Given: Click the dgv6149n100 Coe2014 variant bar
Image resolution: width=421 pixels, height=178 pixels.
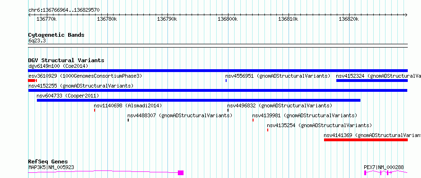Looking at the screenshot, I should tap(218, 71).
